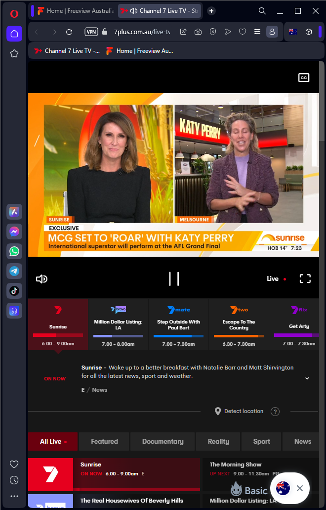Click the VPN badge in the address bar

[x=91, y=32]
